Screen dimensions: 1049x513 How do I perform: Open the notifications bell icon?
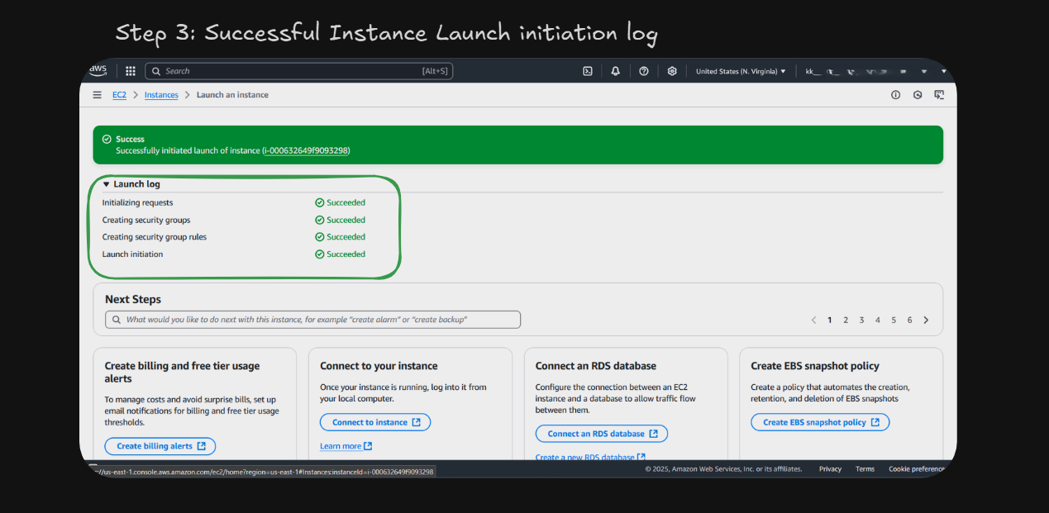click(616, 71)
